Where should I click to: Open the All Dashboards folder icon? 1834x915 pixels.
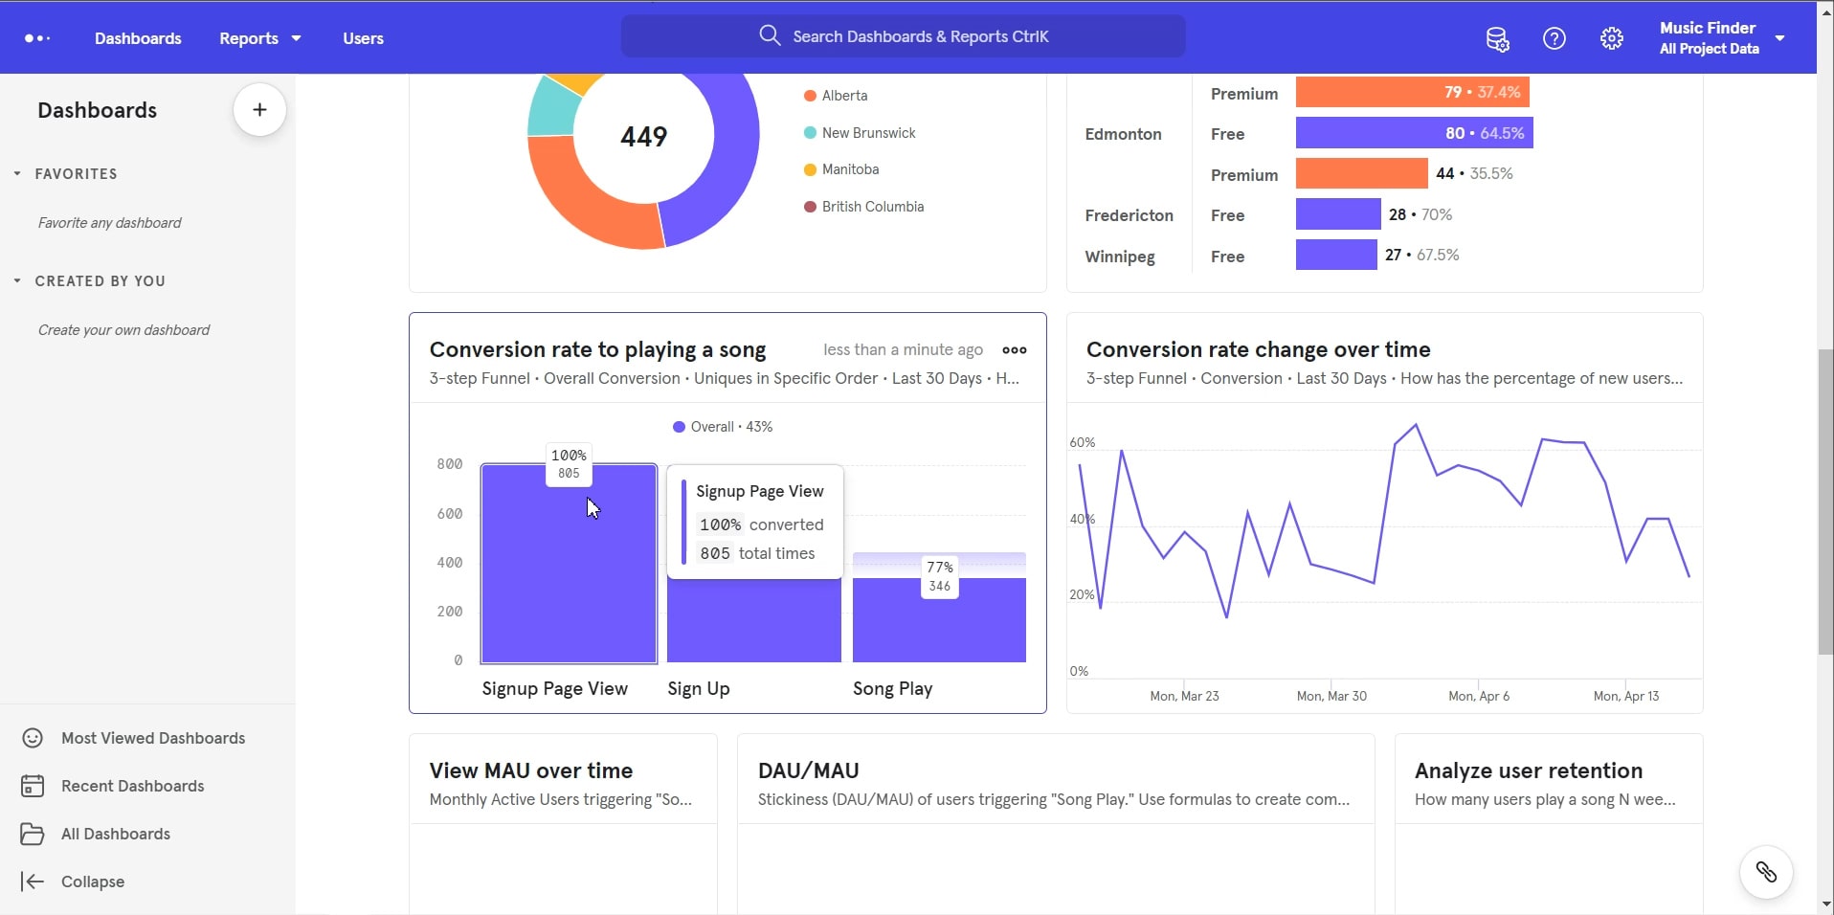(33, 834)
